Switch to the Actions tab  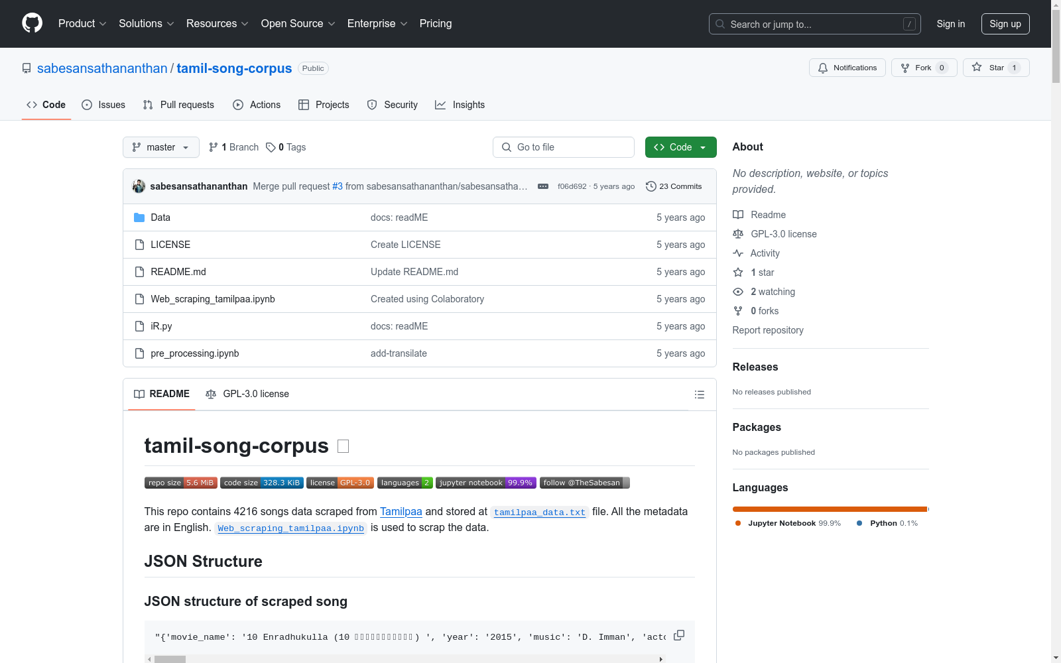[x=257, y=105]
